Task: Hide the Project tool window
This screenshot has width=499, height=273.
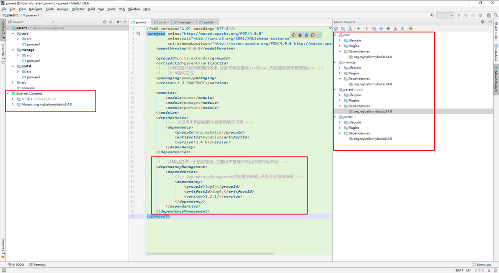Action: (125, 22)
